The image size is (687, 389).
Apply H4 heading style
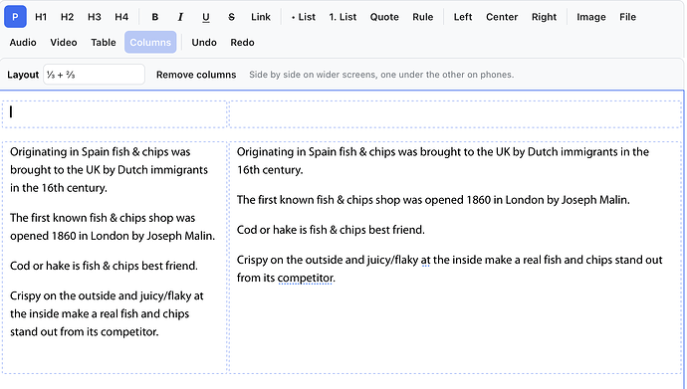[x=121, y=17]
